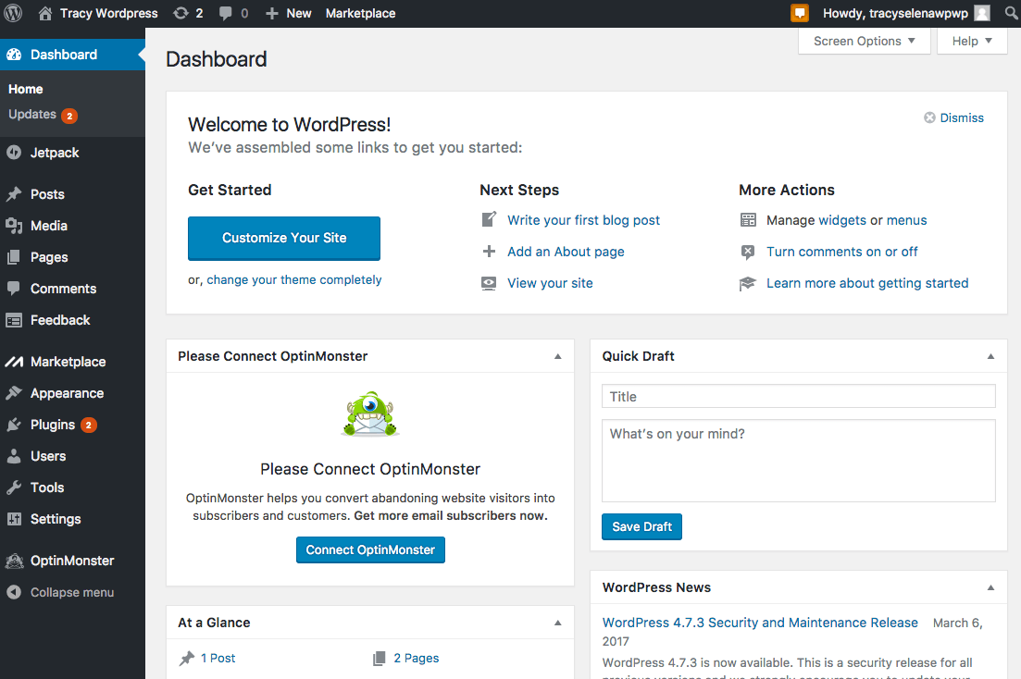
Task: Click the Collapse menu arrow icon
Action: click(14, 592)
